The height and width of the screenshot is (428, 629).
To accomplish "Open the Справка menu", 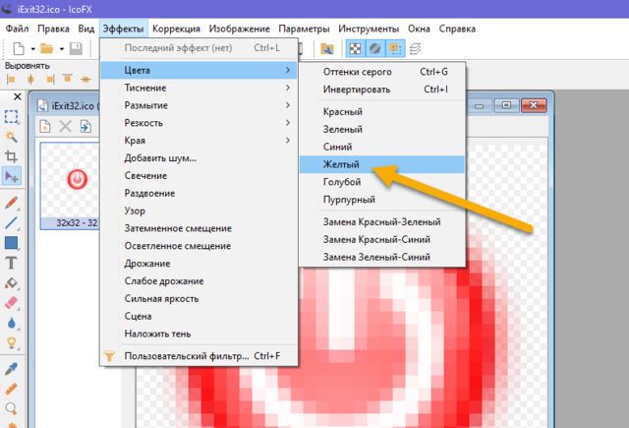I will point(457,29).
